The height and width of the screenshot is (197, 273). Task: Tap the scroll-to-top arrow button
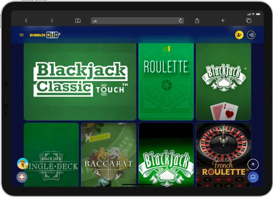253,165
